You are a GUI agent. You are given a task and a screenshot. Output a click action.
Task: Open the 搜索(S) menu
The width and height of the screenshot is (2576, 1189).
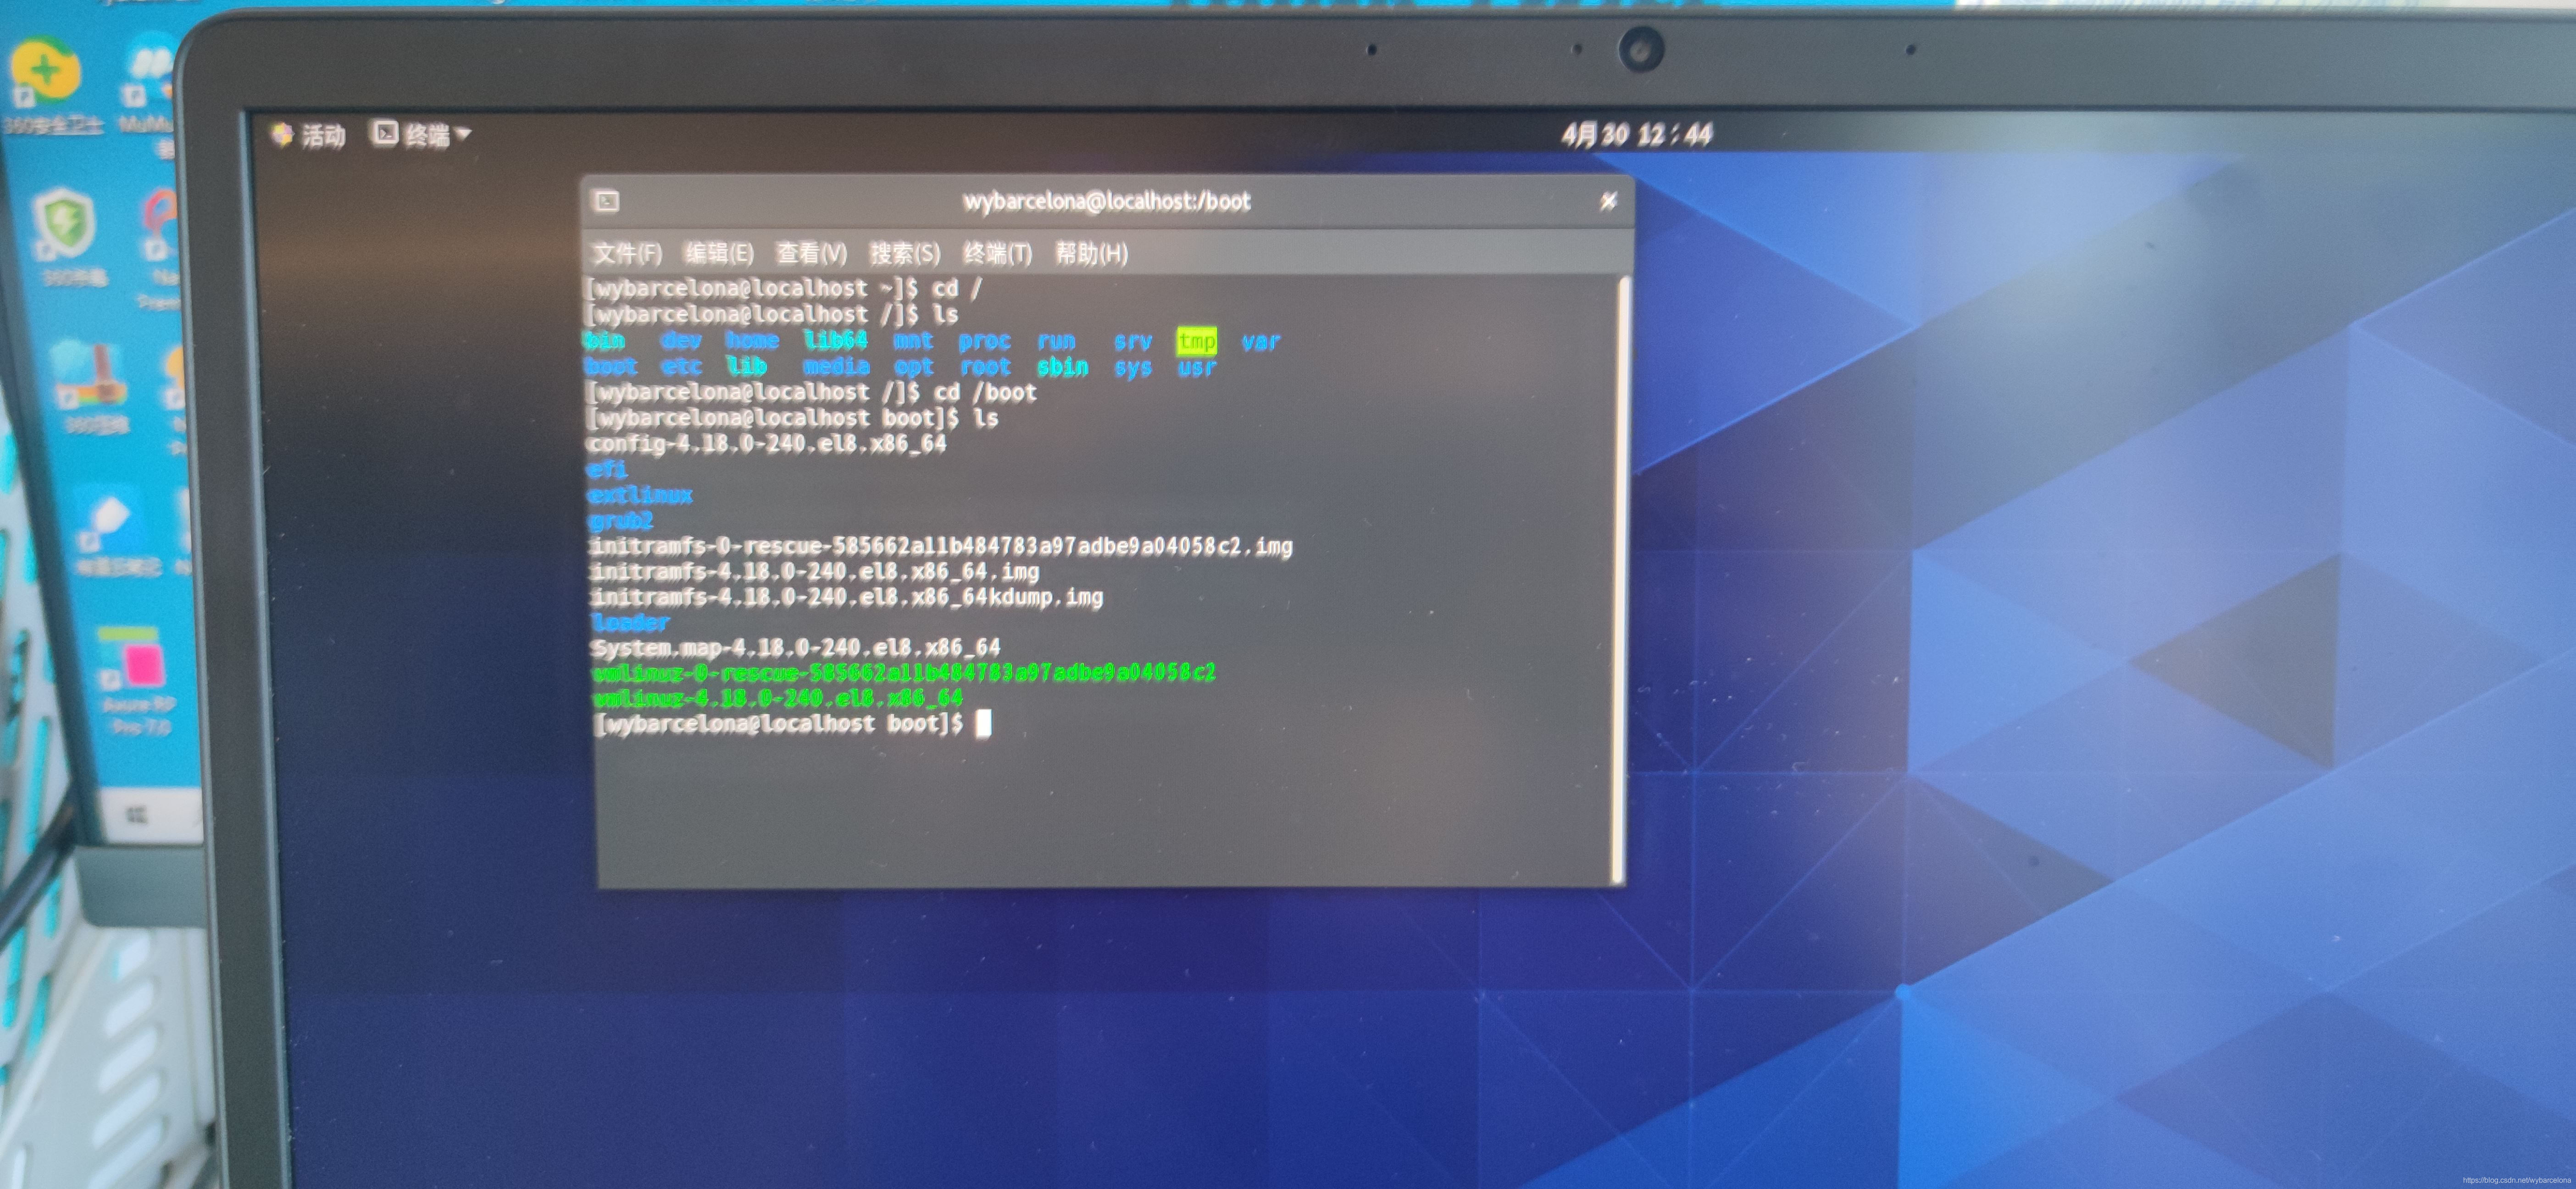pos(904,253)
